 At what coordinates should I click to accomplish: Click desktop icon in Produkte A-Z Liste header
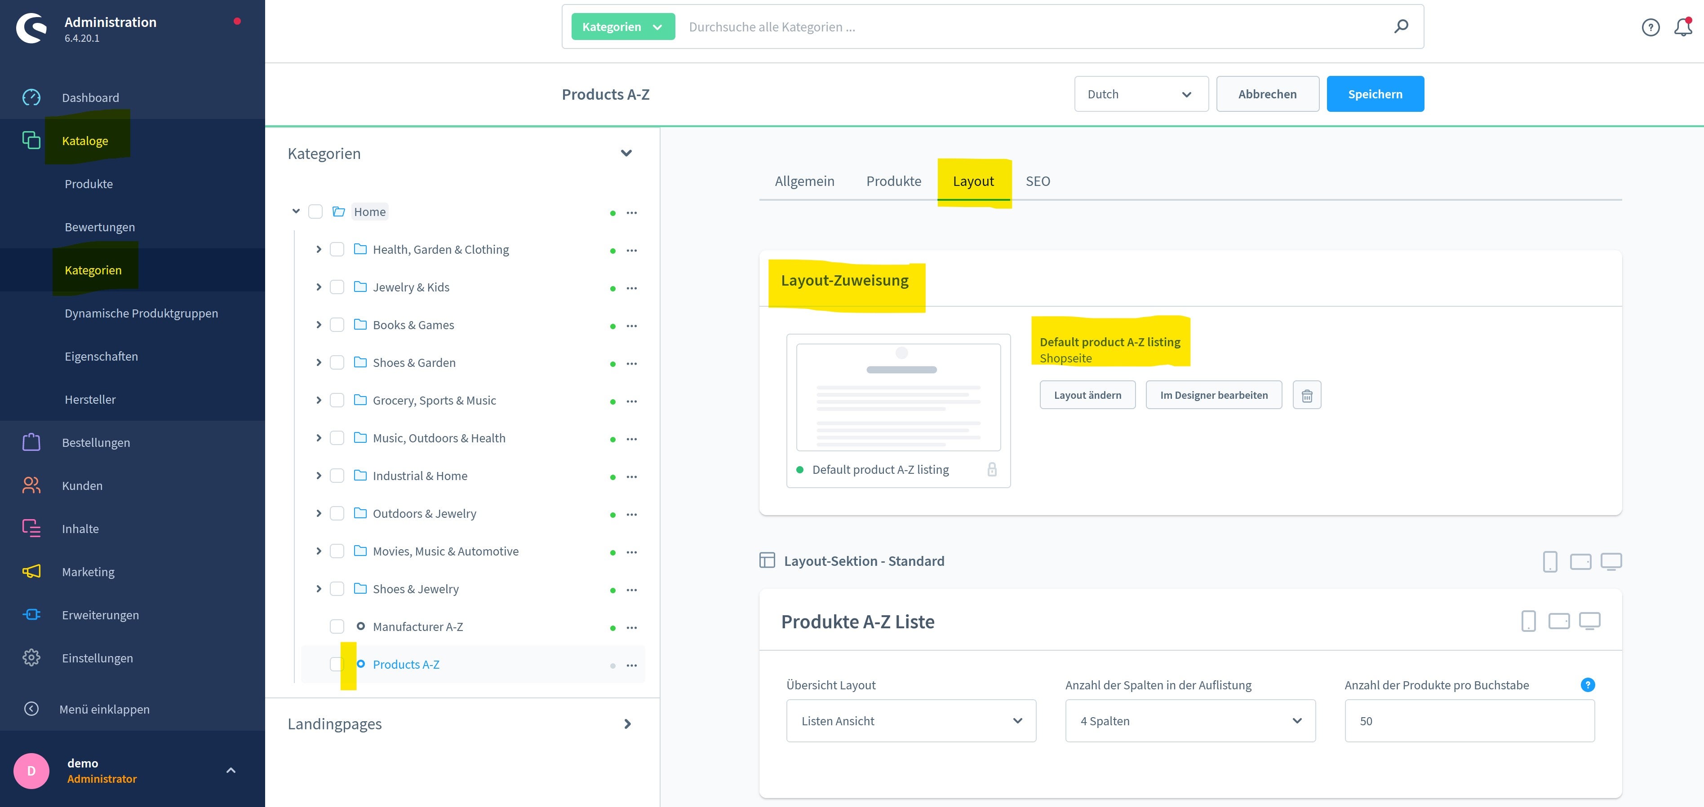pos(1589,621)
